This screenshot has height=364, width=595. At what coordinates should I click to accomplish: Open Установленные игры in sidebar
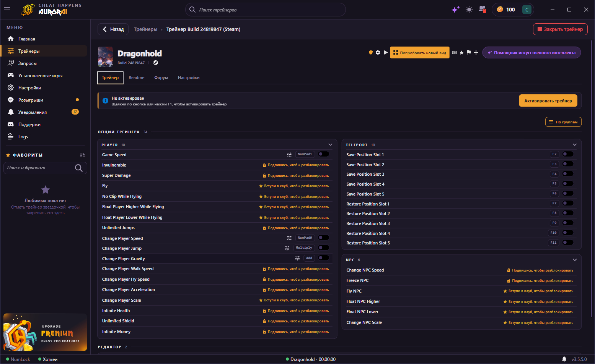tap(44, 76)
